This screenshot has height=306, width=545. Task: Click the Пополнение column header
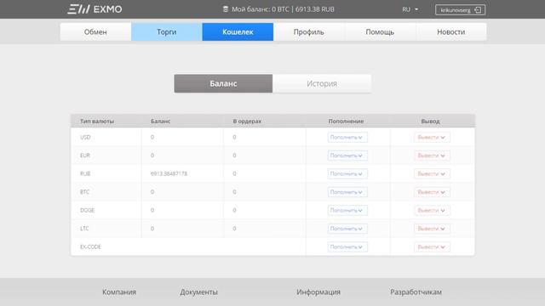[346, 122]
